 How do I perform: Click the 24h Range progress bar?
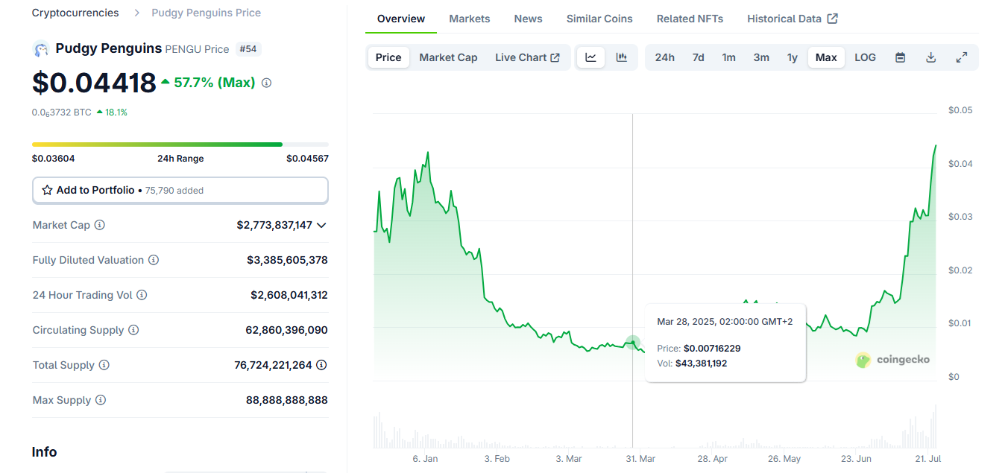180,145
